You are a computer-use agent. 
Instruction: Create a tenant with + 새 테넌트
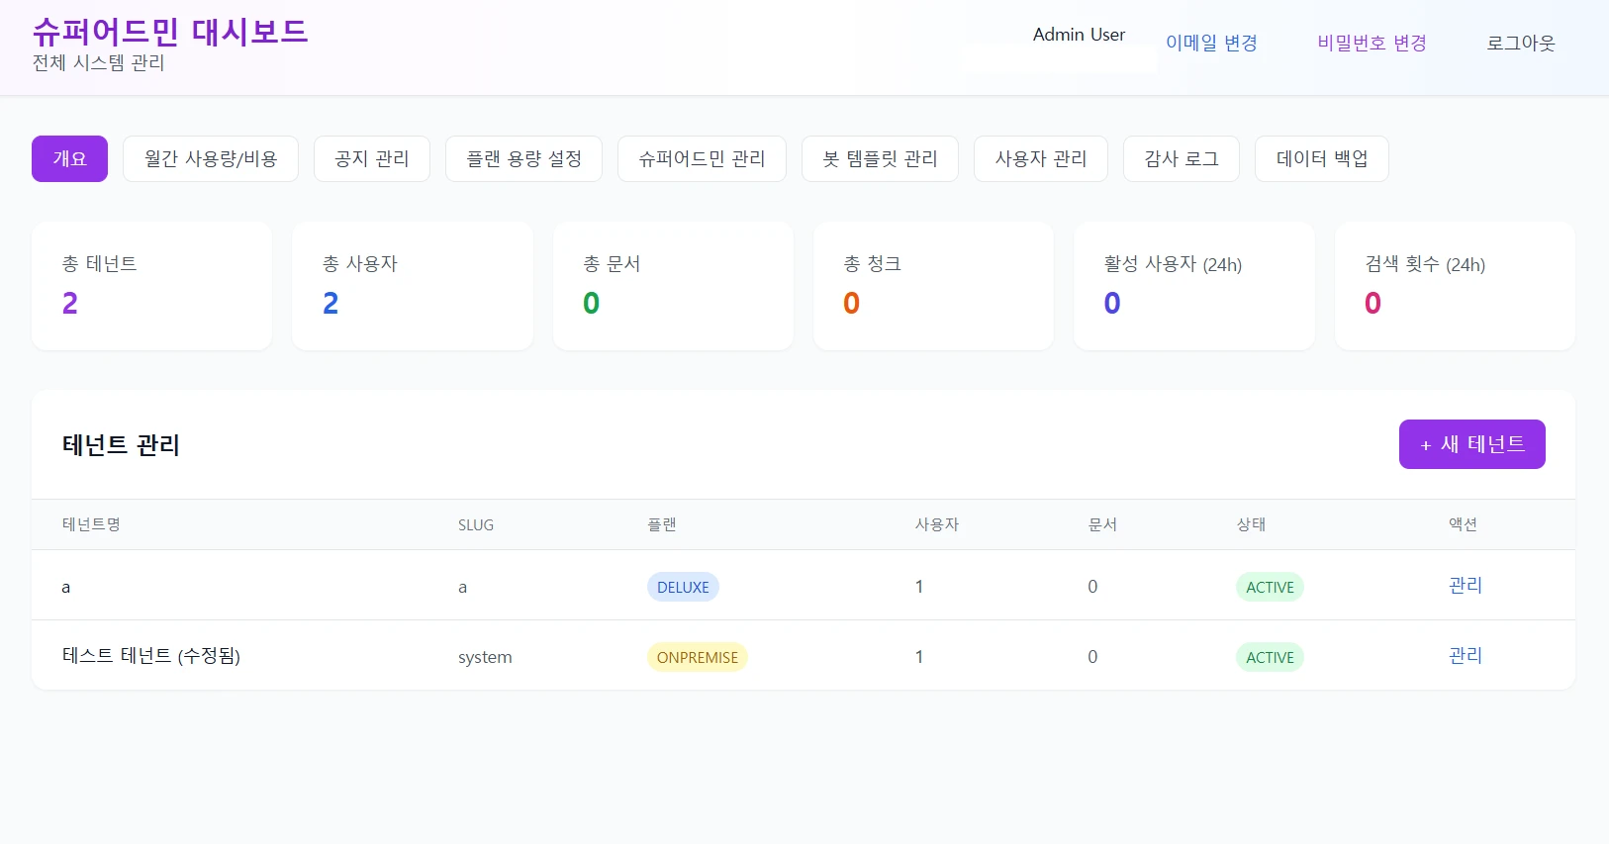pos(1471,444)
